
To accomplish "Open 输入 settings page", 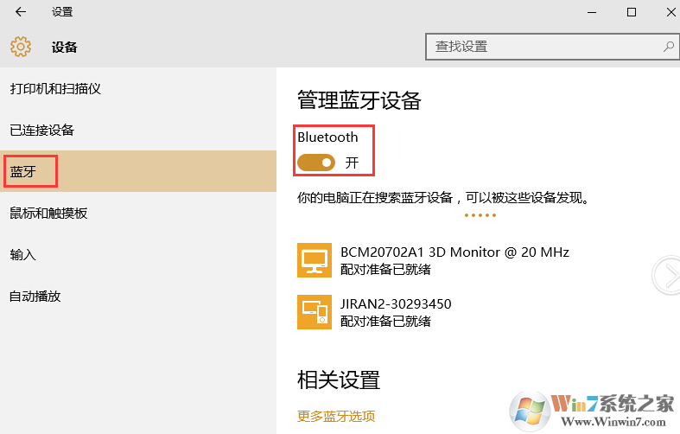I will pos(22,254).
